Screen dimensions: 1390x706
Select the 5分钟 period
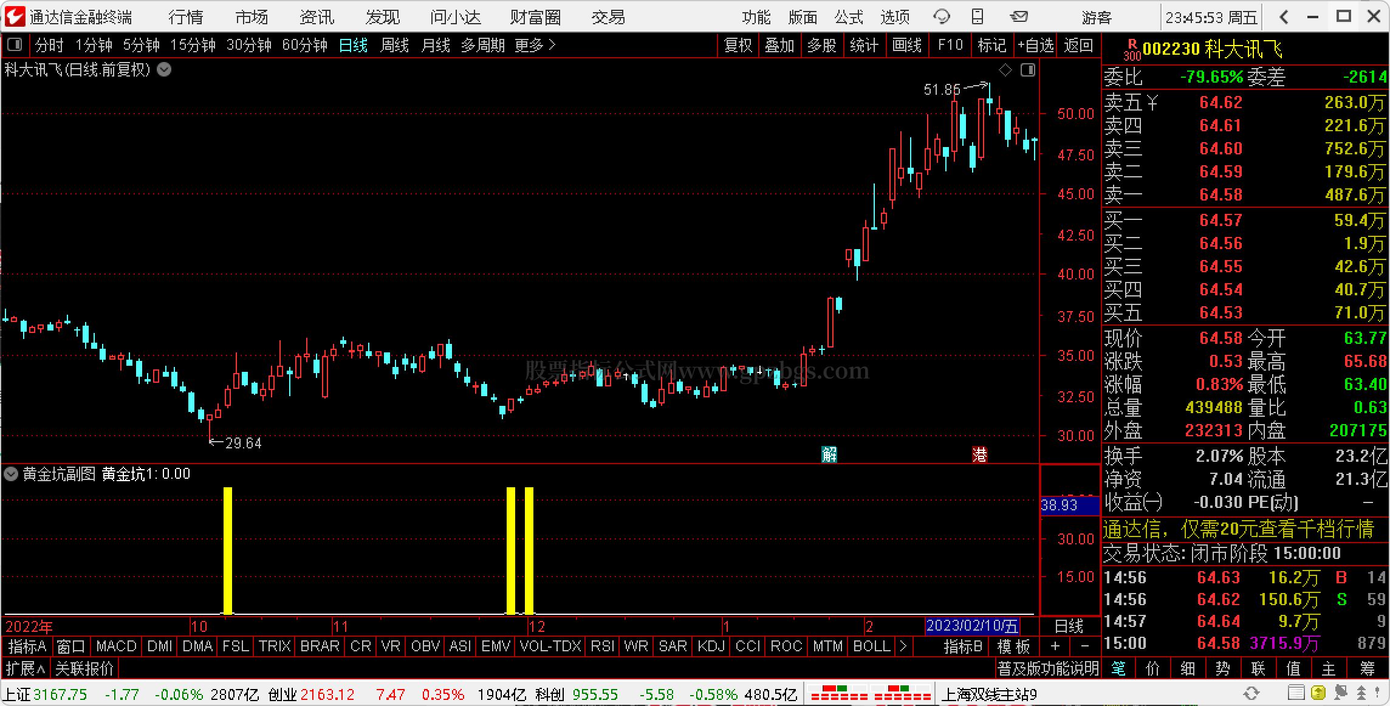click(141, 45)
